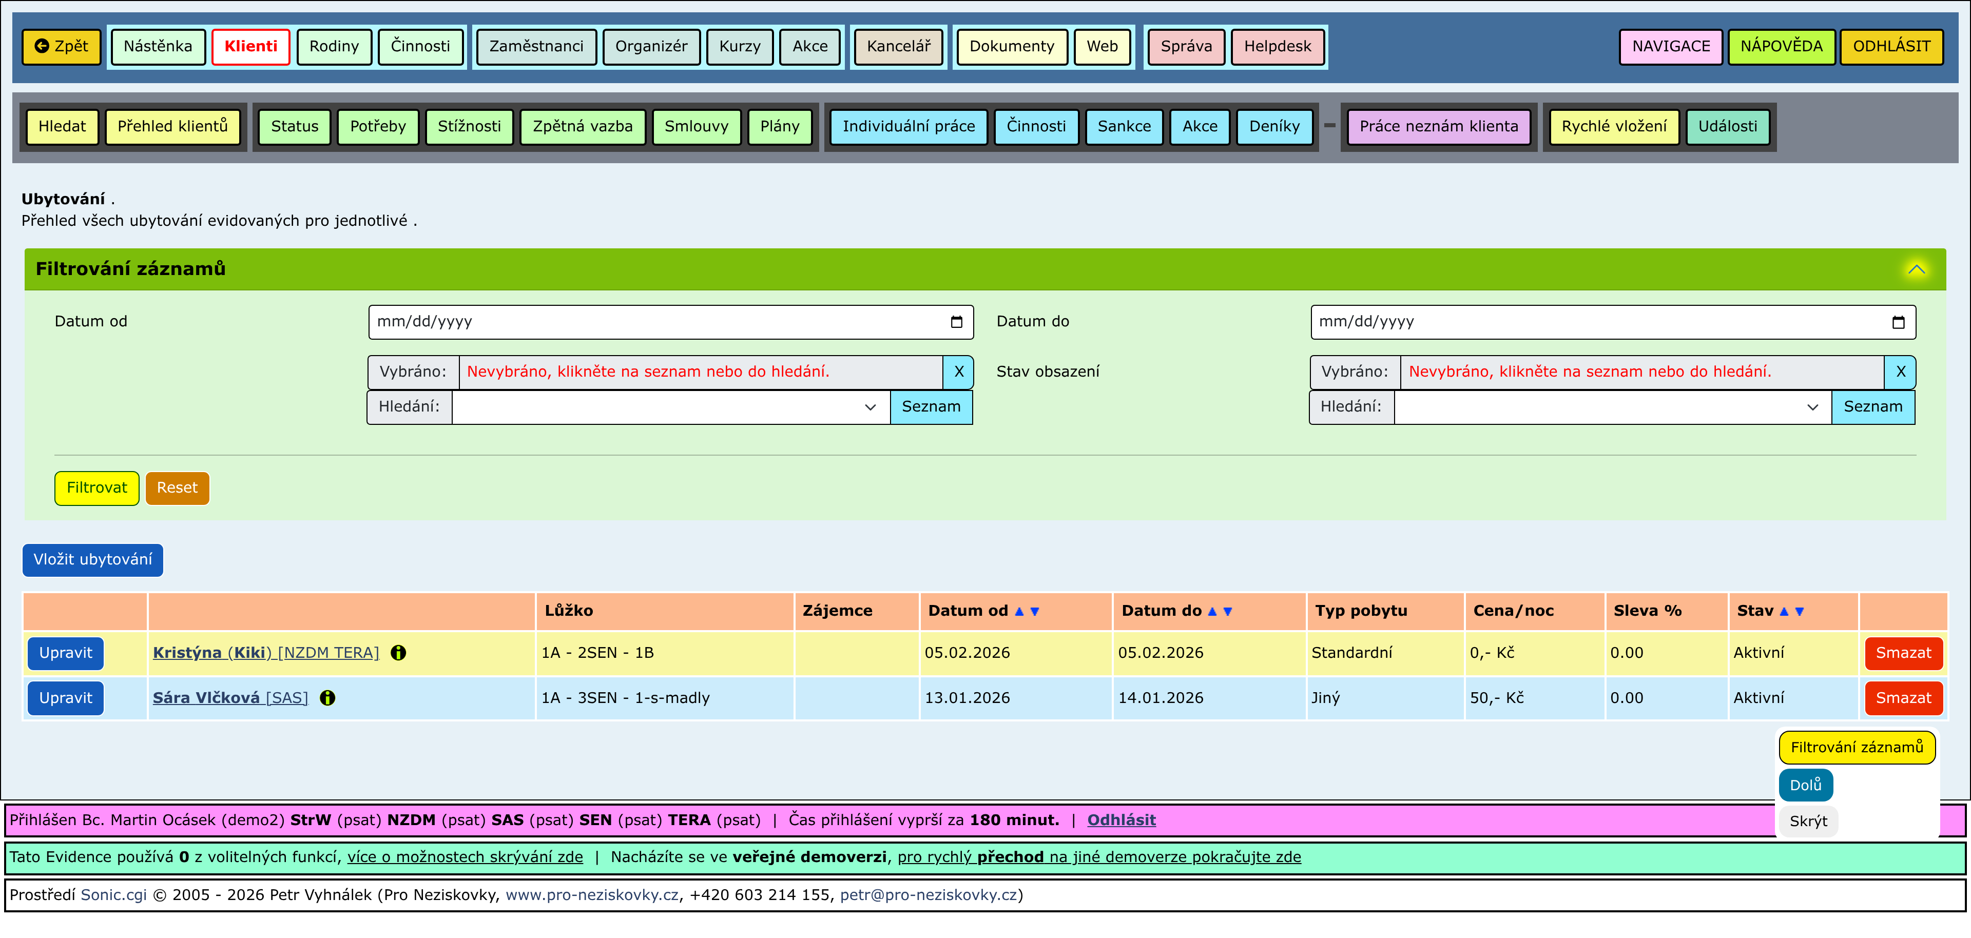Click into the Datum od date field

[x=671, y=322]
